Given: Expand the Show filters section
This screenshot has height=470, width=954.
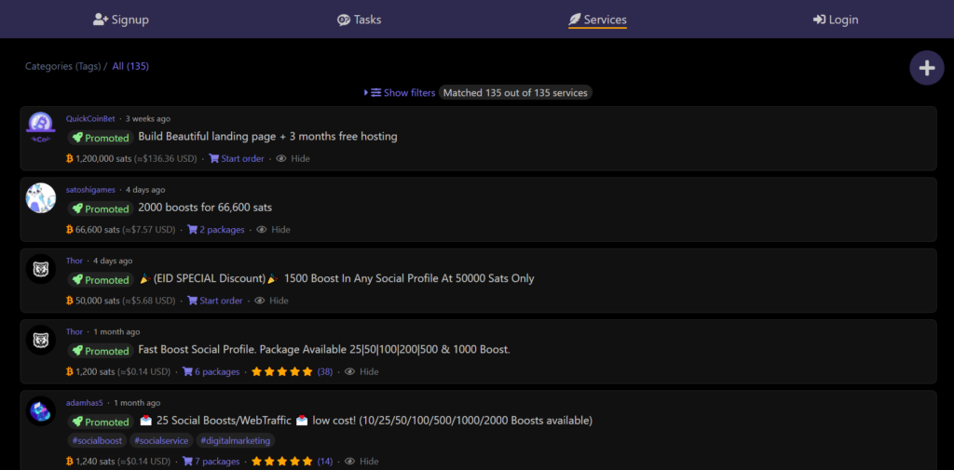Looking at the screenshot, I should [x=400, y=92].
